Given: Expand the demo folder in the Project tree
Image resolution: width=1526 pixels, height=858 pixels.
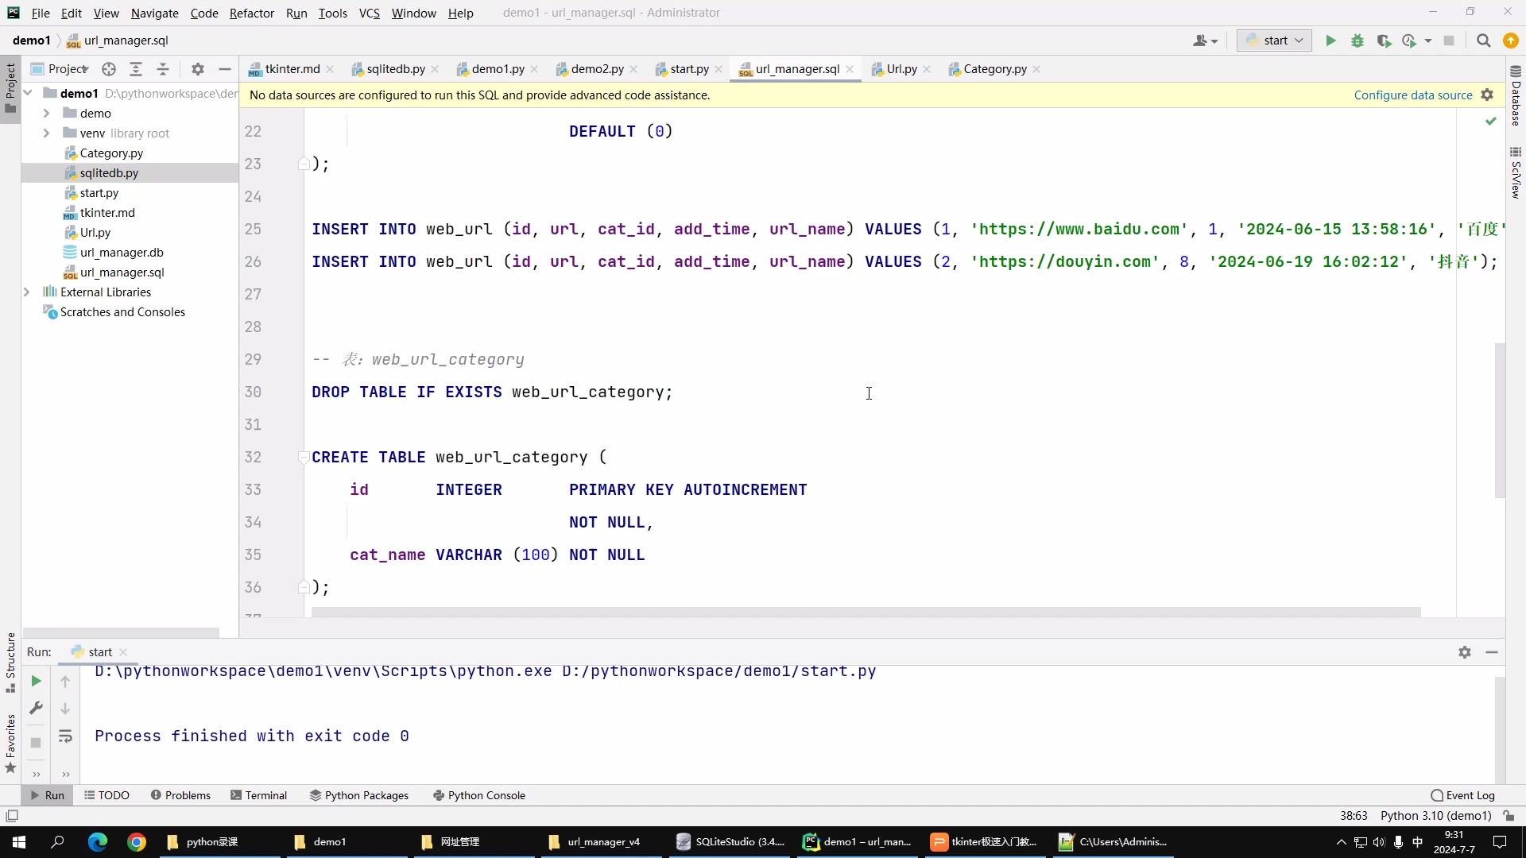Looking at the screenshot, I should [46, 114].
